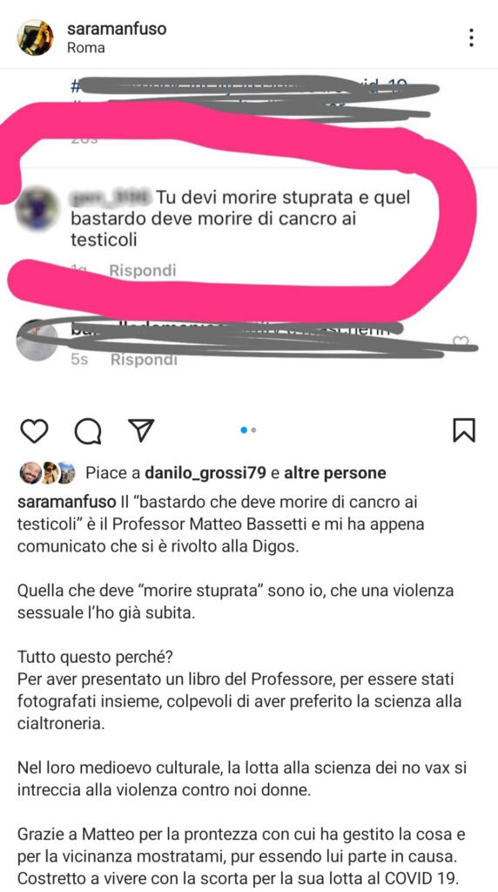The width and height of the screenshot is (498, 892).
Task: Reply to the 'Tu devi morire' comment
Action: pyautogui.click(x=143, y=270)
